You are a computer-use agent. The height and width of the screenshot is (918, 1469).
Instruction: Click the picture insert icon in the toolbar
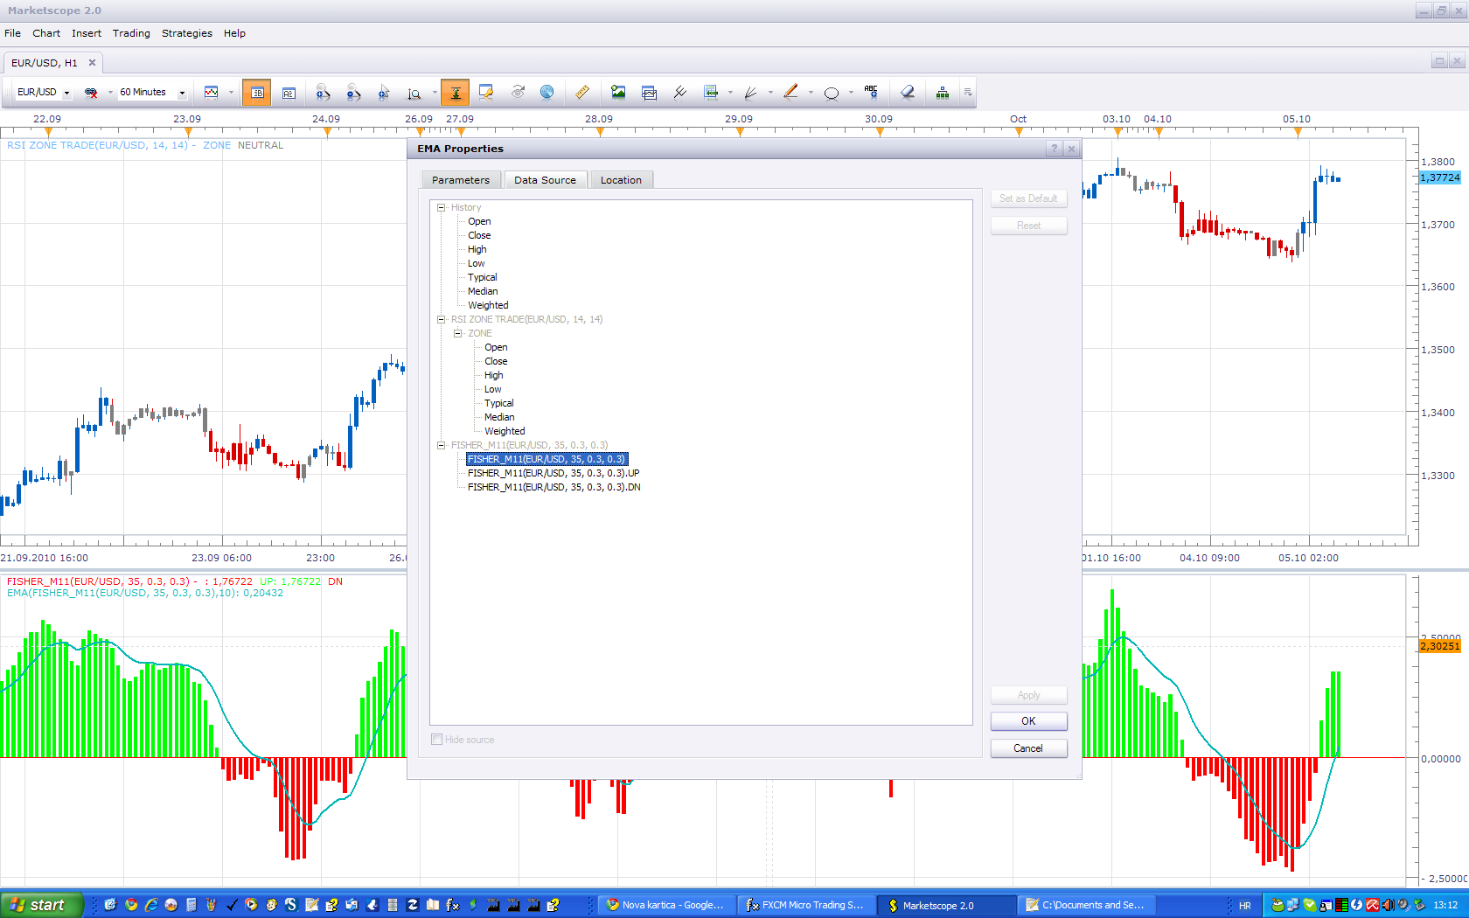[x=618, y=93]
